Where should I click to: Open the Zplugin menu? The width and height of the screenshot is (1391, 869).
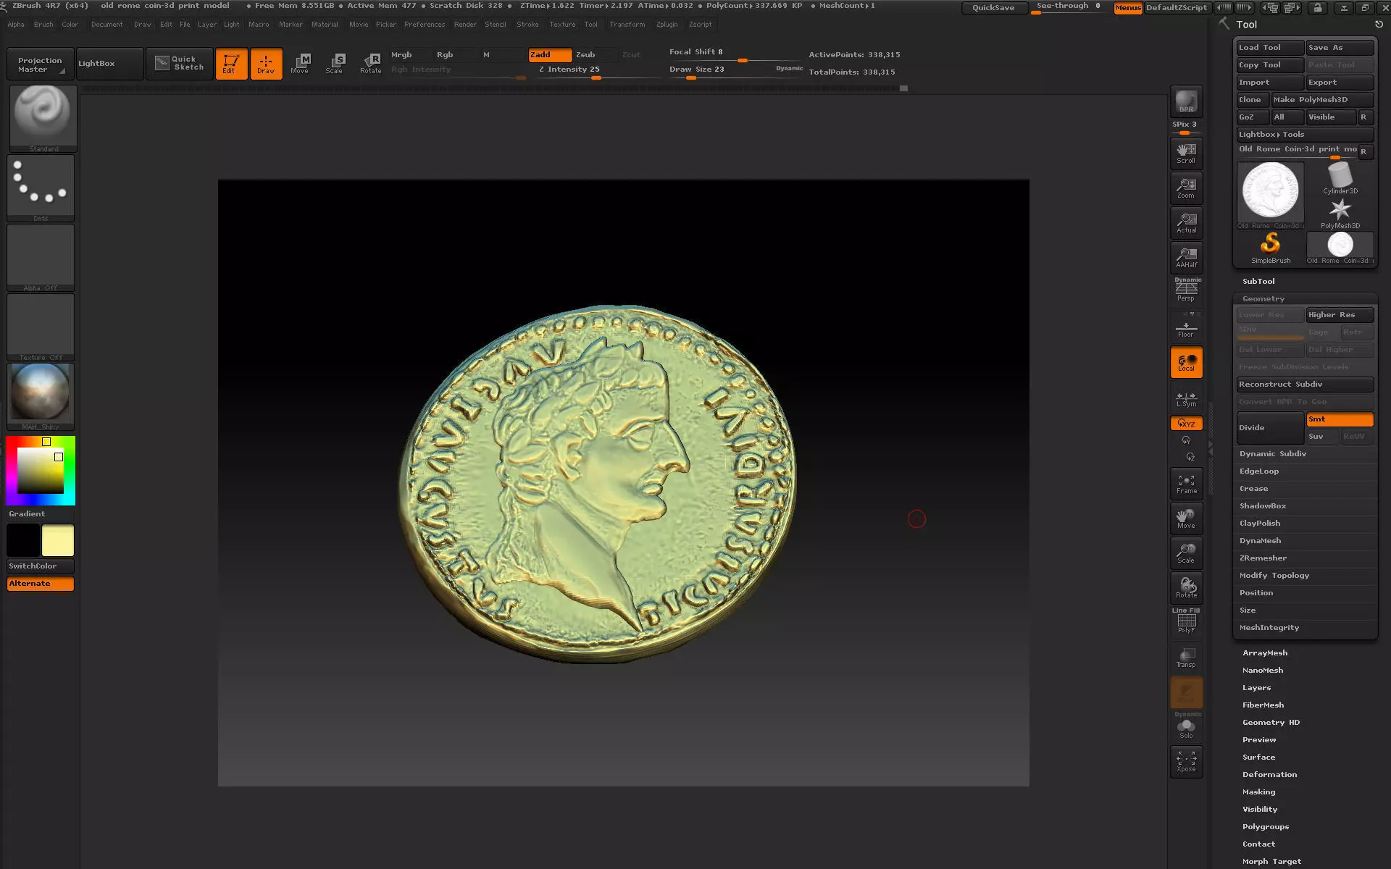[667, 25]
